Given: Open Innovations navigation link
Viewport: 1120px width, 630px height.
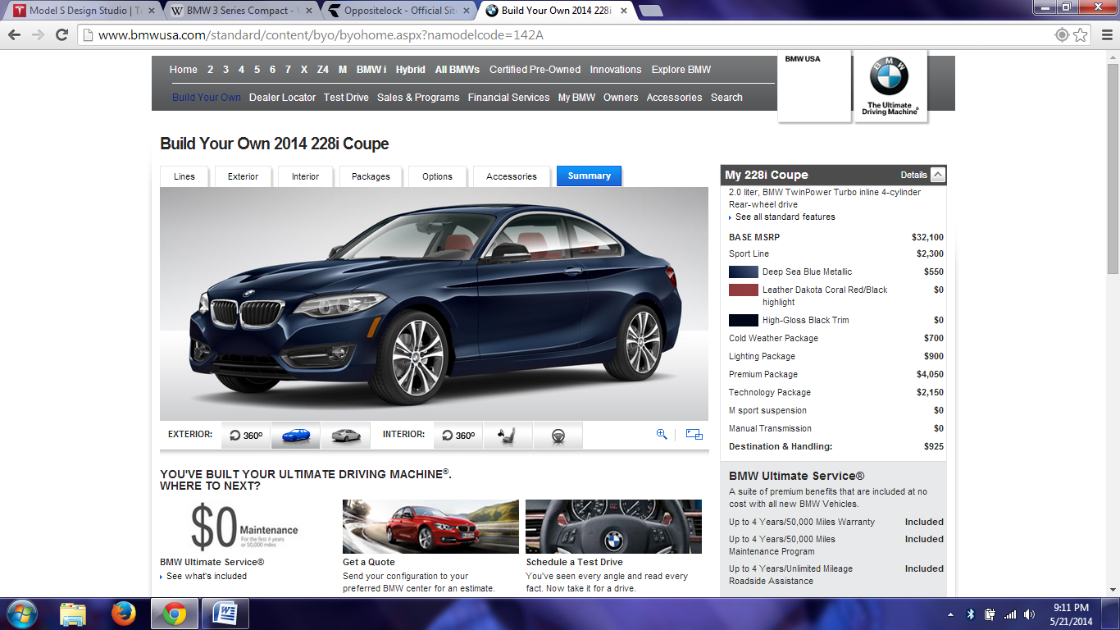Looking at the screenshot, I should pos(616,70).
